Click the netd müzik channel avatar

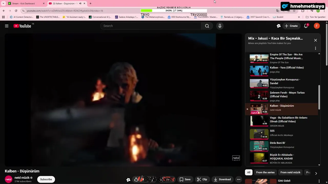9,179
